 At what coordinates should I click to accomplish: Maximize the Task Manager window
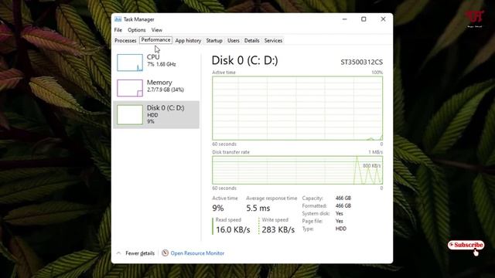point(364,19)
